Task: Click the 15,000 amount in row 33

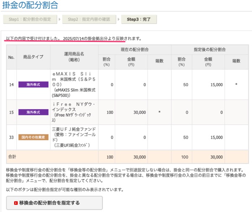Action: click(x=217, y=137)
